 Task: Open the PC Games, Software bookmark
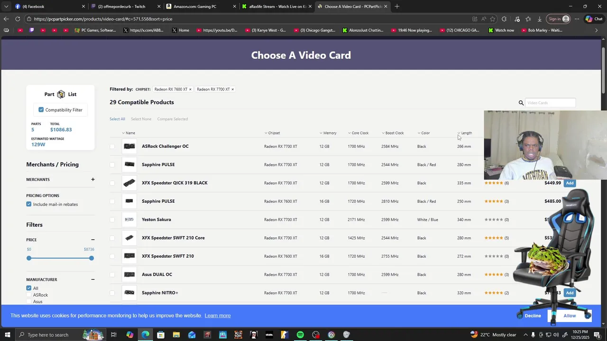(95, 30)
